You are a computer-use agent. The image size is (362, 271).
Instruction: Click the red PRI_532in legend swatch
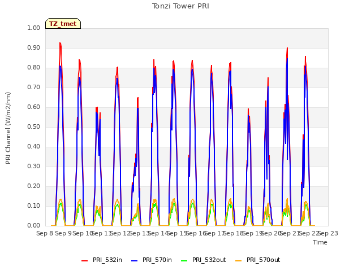coord(84,261)
